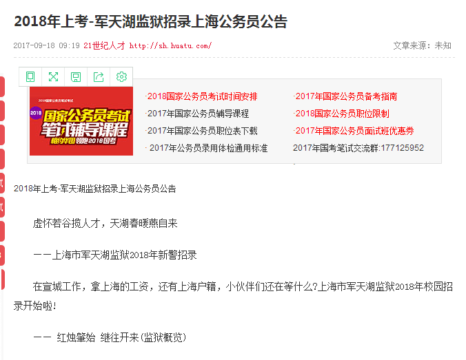The height and width of the screenshot is (360, 466).
Task: Open the 国家公务员考试笔试辅导课程 red banner
Action: (81, 121)
